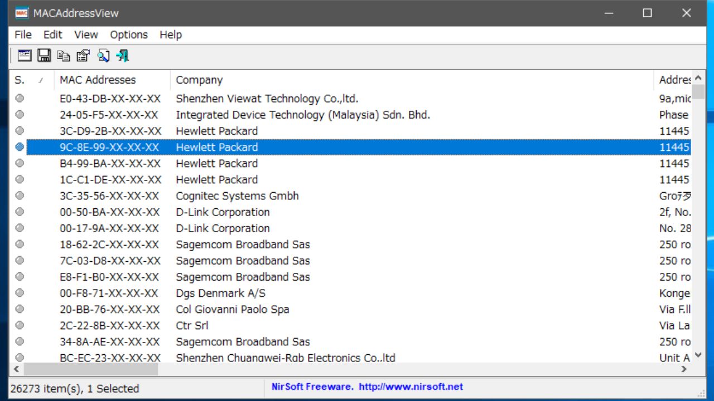Click the Copy Selected Items icon
The image size is (714, 401).
tap(64, 55)
